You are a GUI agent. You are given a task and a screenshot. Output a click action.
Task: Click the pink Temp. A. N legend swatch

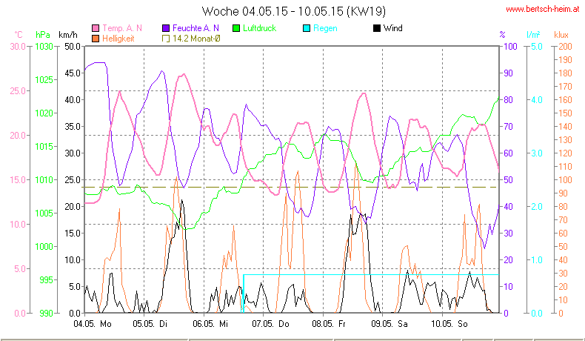click(x=96, y=28)
